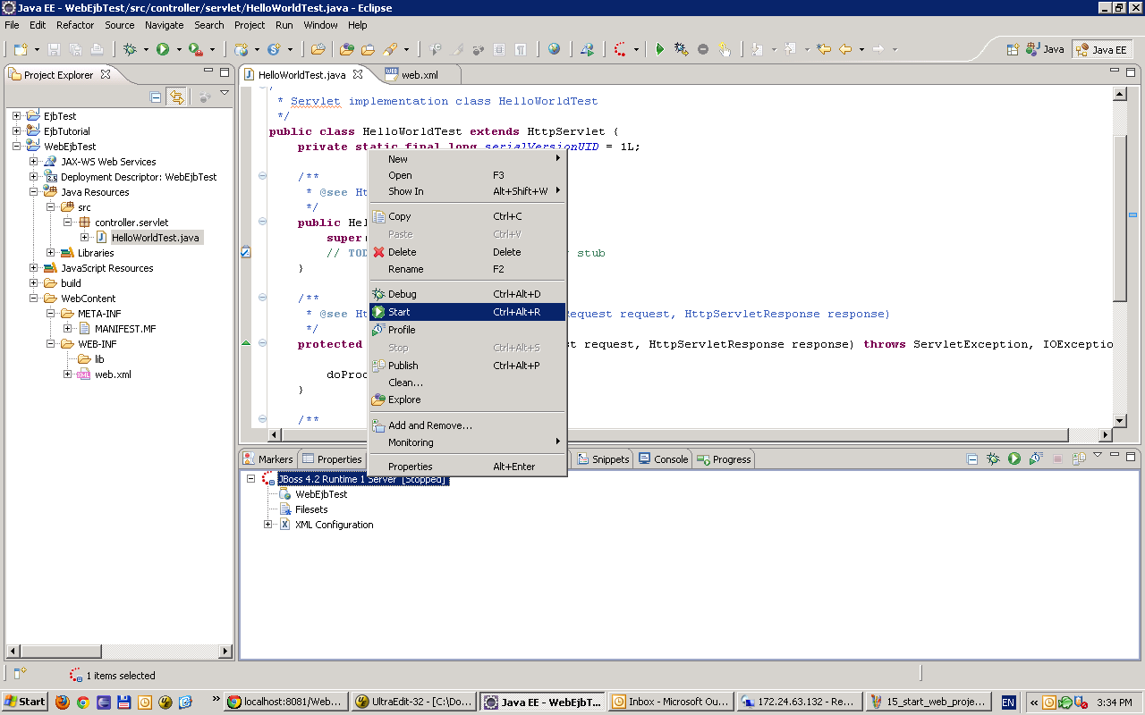Select the Print icon on the toolbar
1145x715 pixels.
click(97, 49)
